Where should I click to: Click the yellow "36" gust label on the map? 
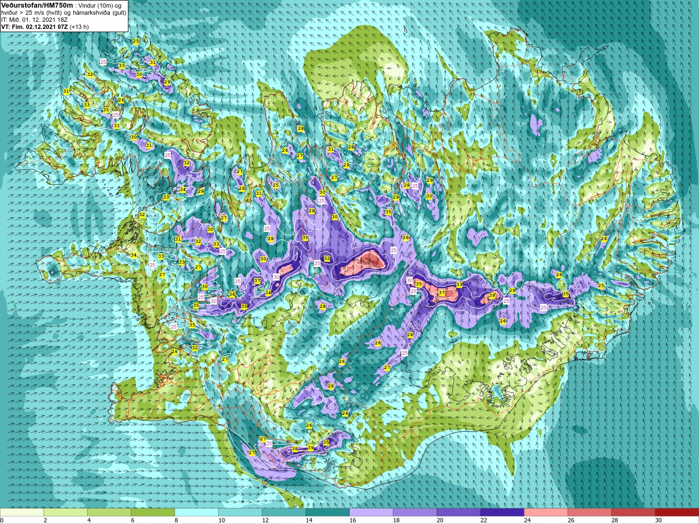click(232, 294)
